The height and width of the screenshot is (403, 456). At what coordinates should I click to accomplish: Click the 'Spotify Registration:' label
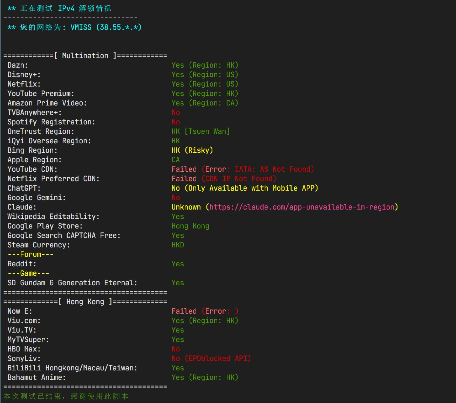pyautogui.click(x=51, y=122)
